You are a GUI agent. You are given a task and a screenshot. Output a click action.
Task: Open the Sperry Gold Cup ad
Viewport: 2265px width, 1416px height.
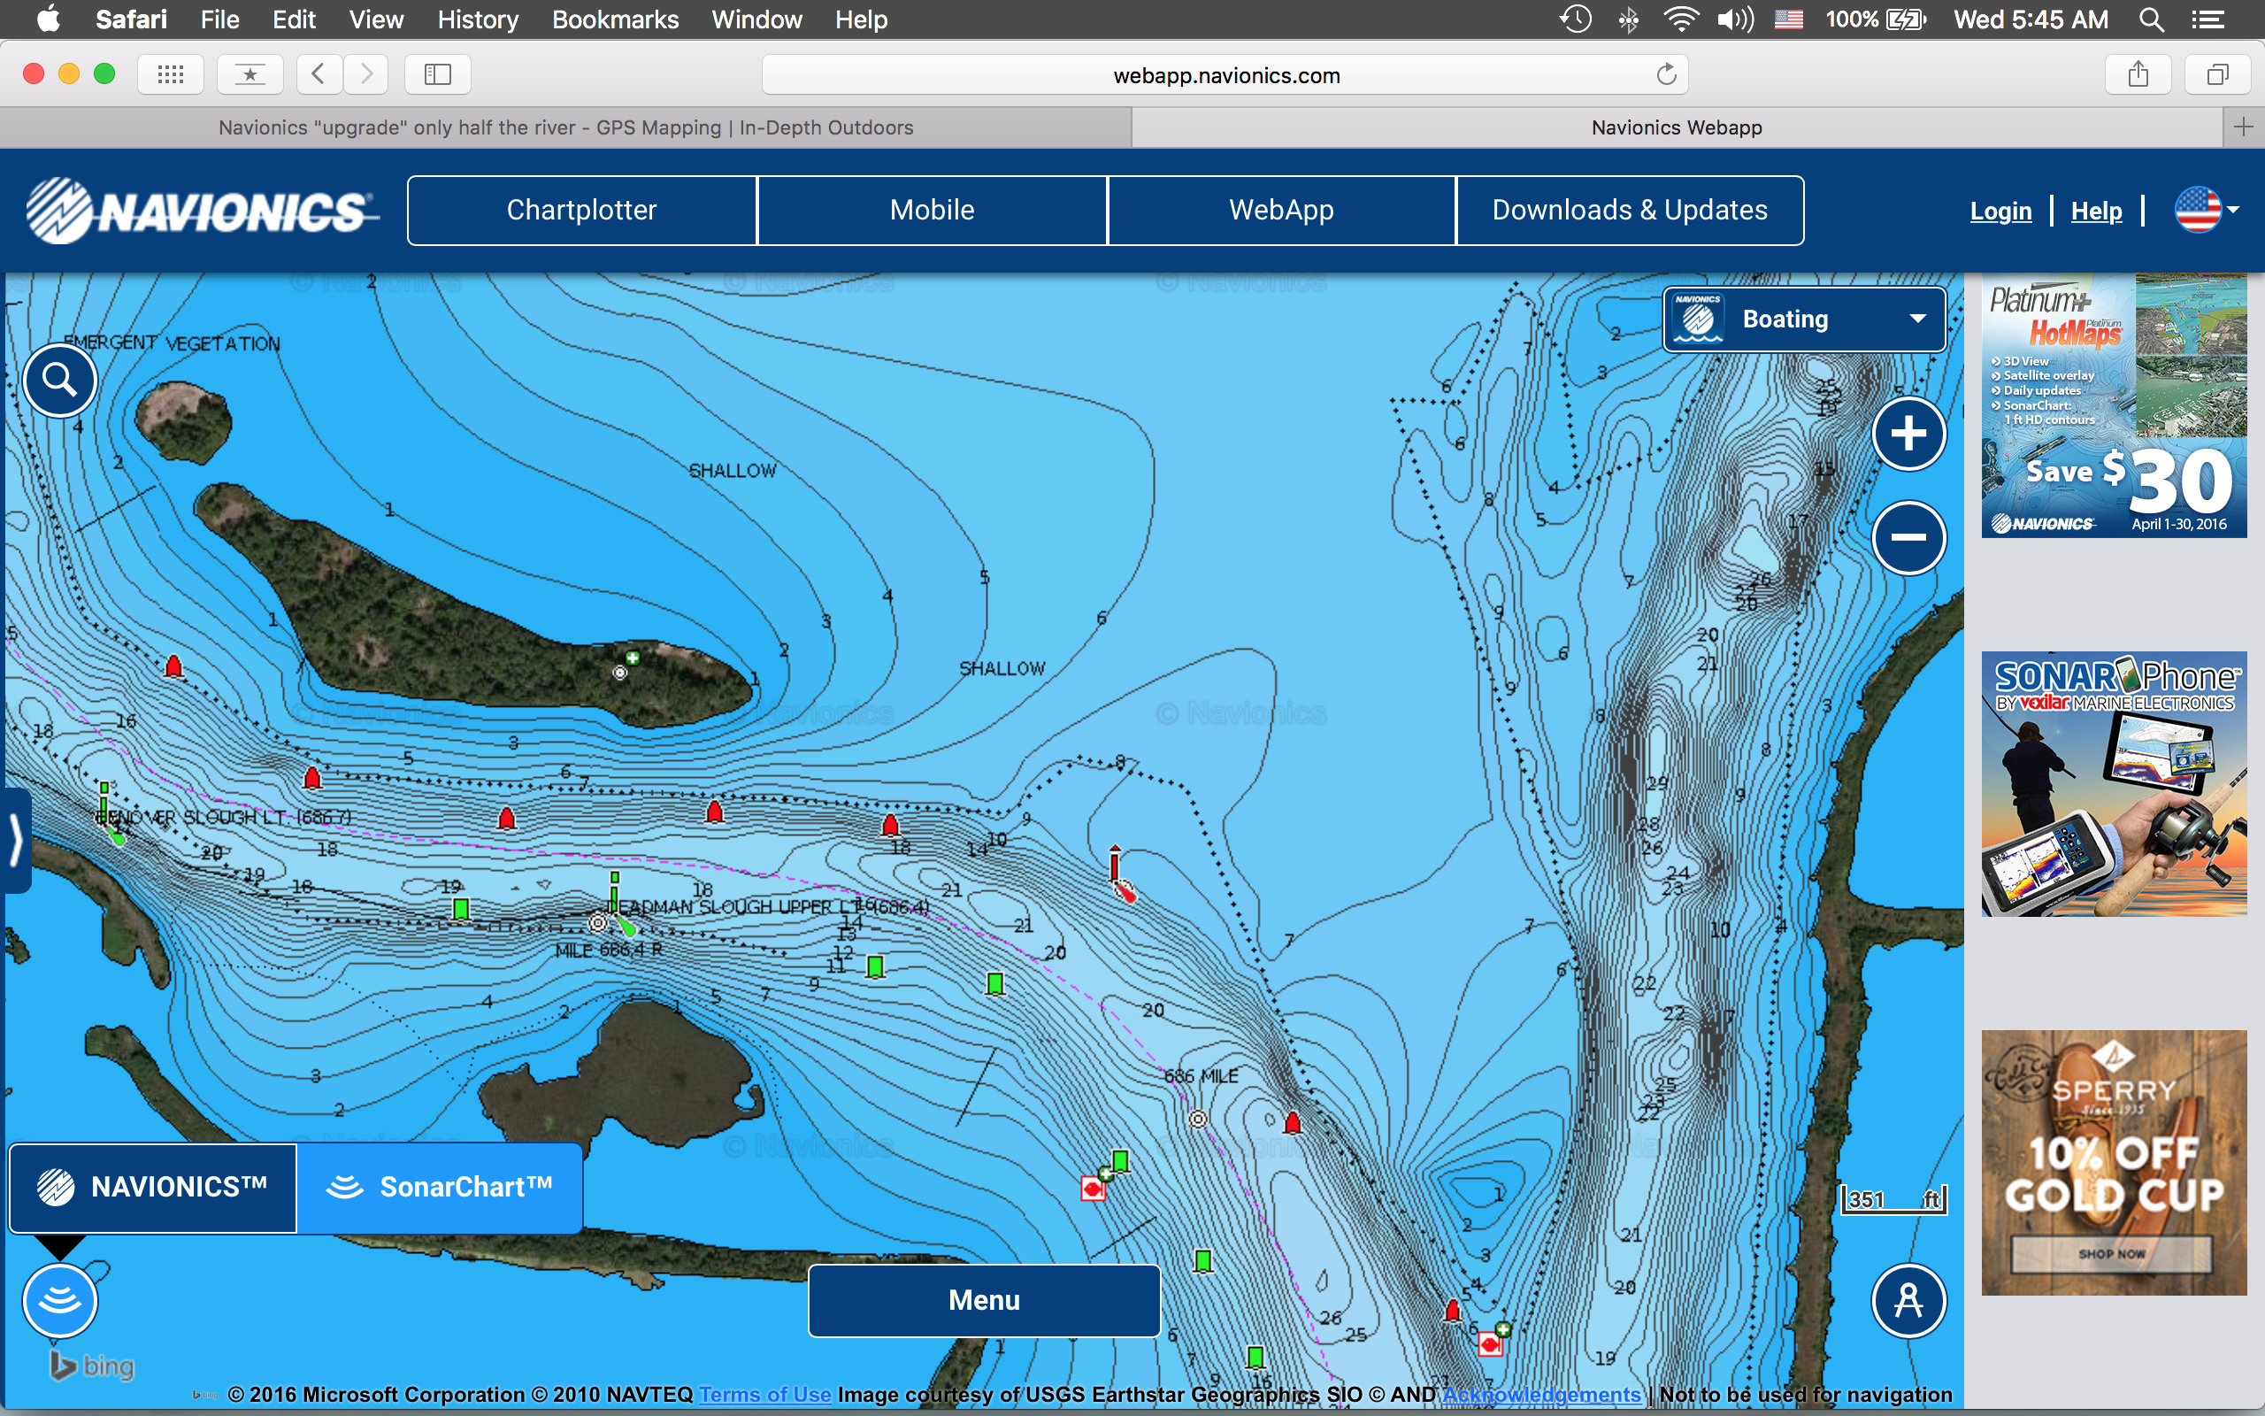(2114, 1163)
